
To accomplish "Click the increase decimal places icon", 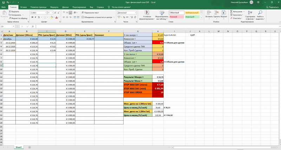I will pyautogui.click(x=132, y=17).
